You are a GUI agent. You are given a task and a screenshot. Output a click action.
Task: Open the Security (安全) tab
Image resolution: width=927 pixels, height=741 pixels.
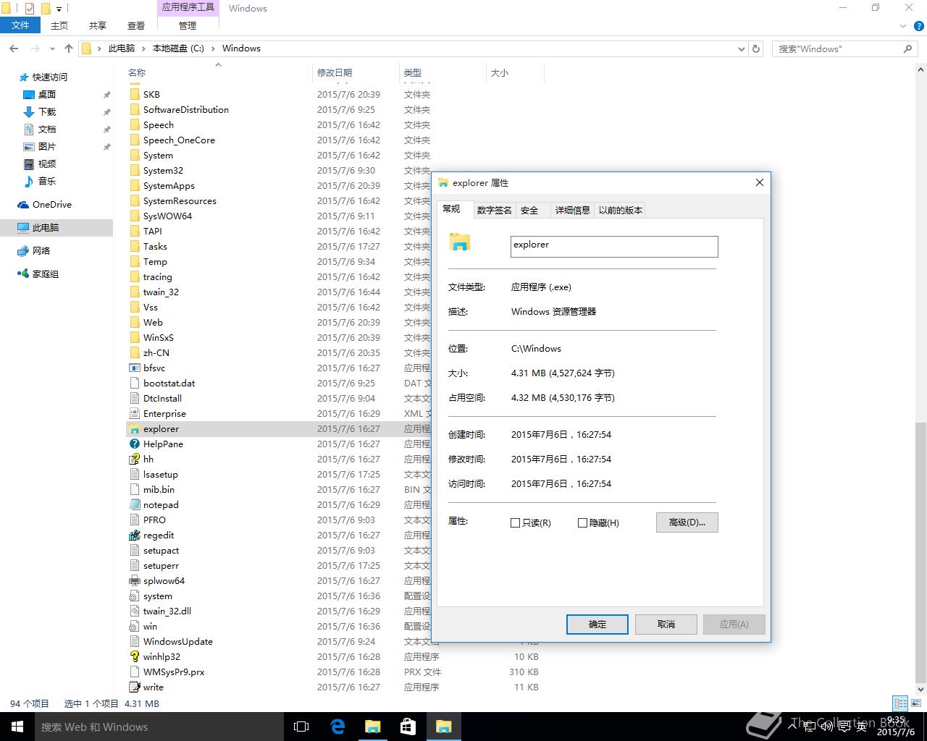[529, 210]
